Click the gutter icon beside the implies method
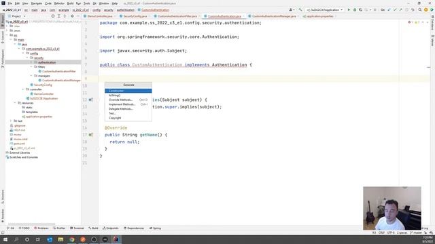Image resolution: width=435 pixels, height=244 pixels. (90, 100)
